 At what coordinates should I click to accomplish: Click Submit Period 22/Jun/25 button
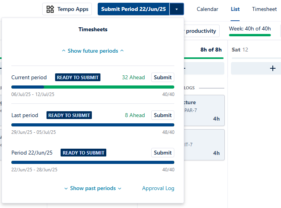pos(133,9)
